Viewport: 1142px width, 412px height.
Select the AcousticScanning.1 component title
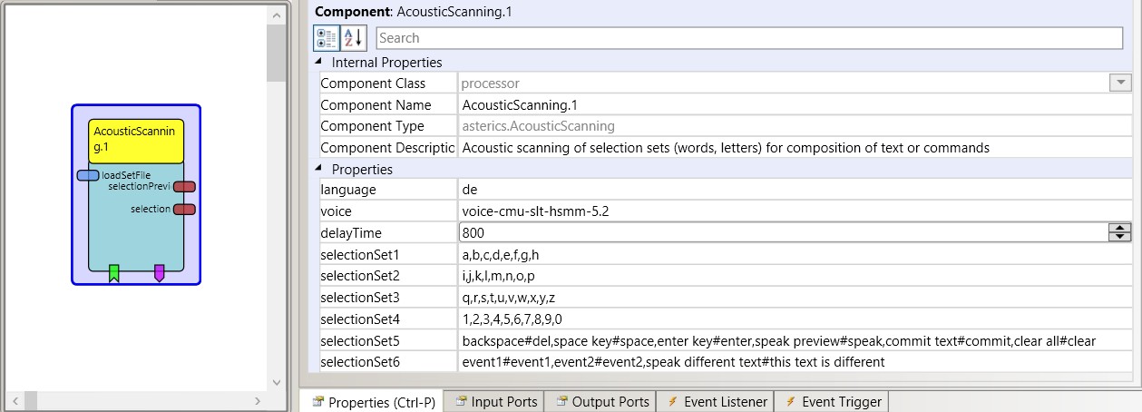point(136,141)
